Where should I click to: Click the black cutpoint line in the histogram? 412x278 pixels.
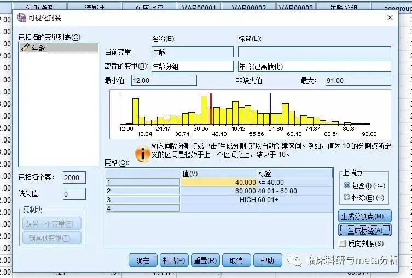pyautogui.click(x=270, y=109)
